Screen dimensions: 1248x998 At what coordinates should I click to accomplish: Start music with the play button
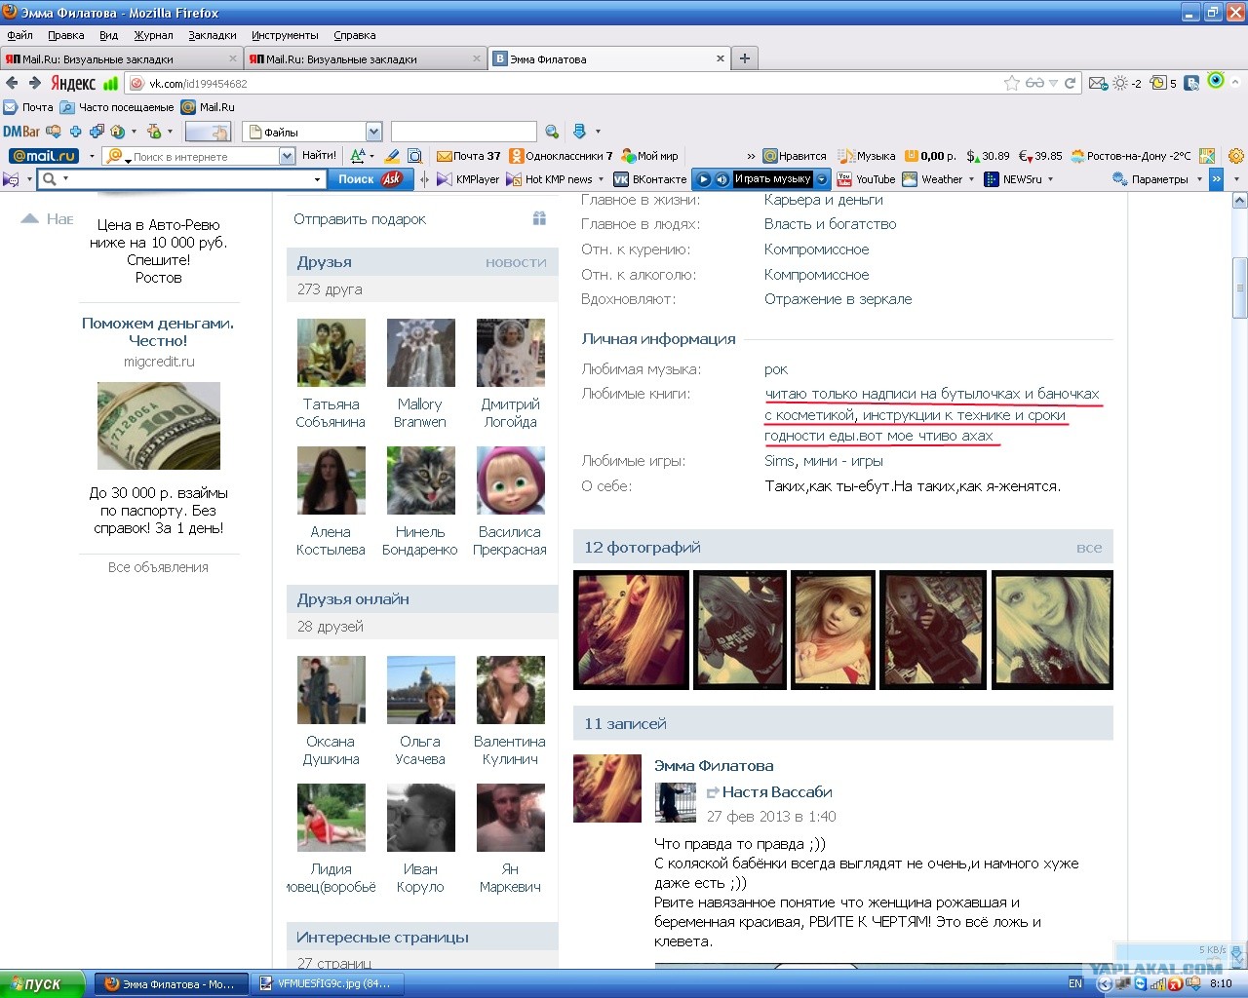coord(703,179)
